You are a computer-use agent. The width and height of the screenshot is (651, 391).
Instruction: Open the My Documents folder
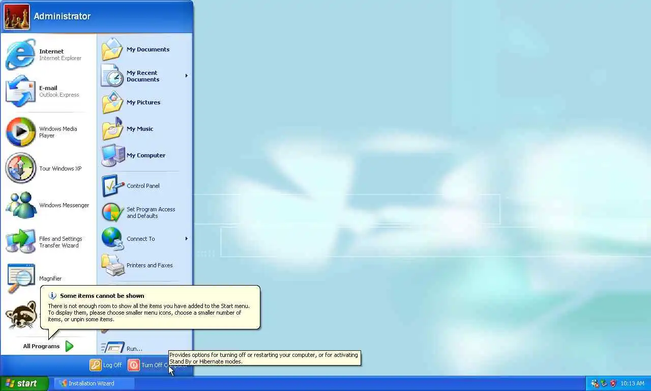144,49
